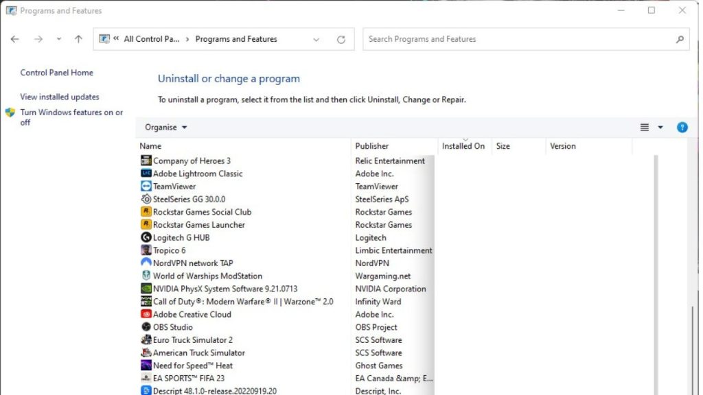Viewport: 703px width, 395px height.
Task: Select the OBS Studio name text
Action: (x=172, y=327)
